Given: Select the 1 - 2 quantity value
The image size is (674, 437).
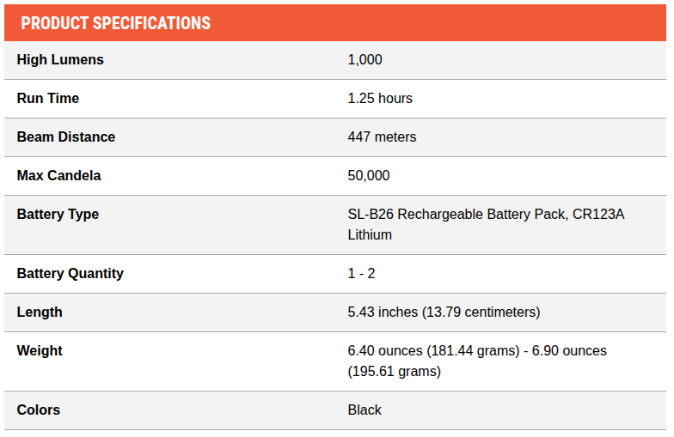Looking at the screenshot, I should (361, 274).
